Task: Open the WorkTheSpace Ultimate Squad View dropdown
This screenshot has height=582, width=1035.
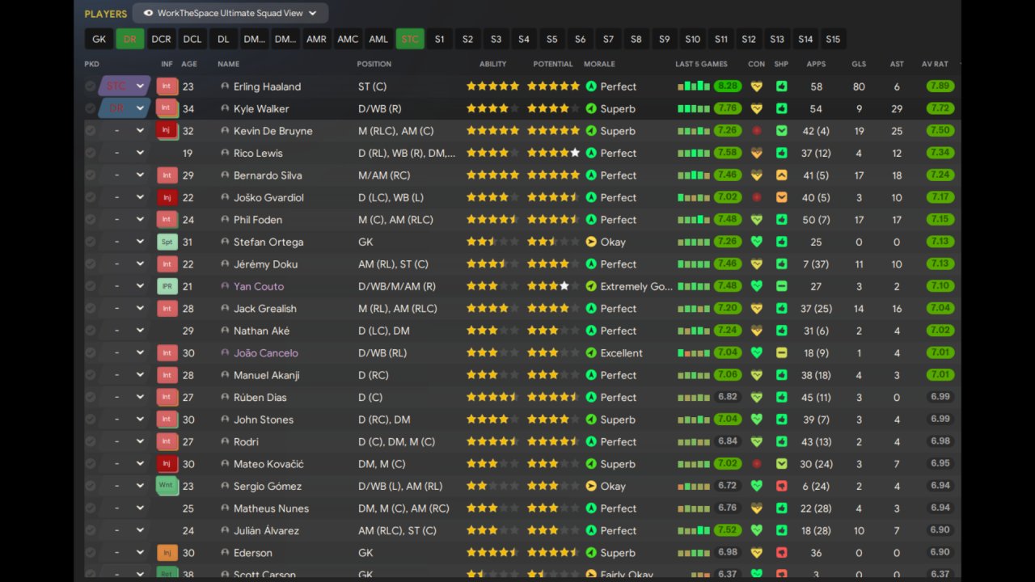Action: point(230,13)
